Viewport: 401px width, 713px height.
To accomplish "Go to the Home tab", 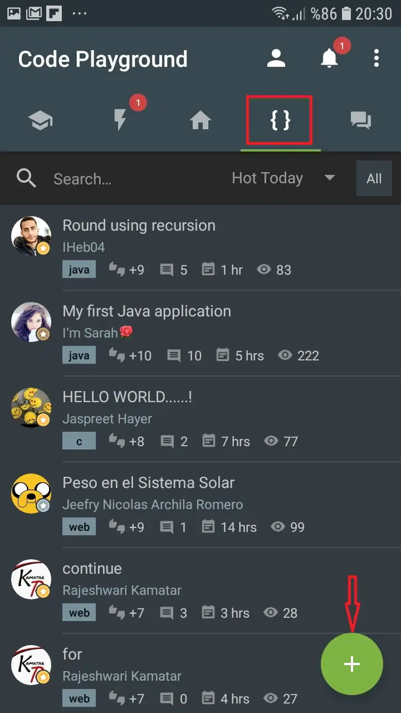I will tap(200, 120).
